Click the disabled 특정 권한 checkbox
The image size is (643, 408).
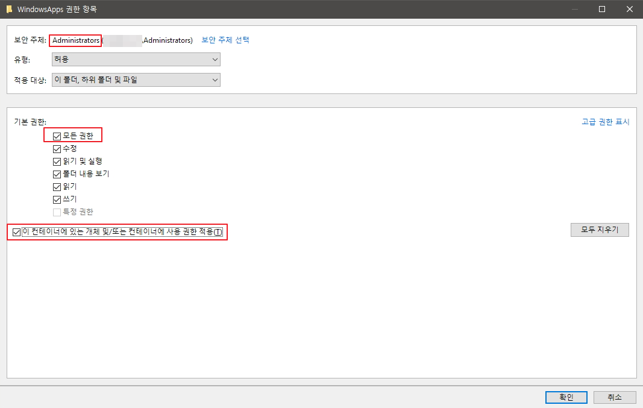[x=57, y=212]
